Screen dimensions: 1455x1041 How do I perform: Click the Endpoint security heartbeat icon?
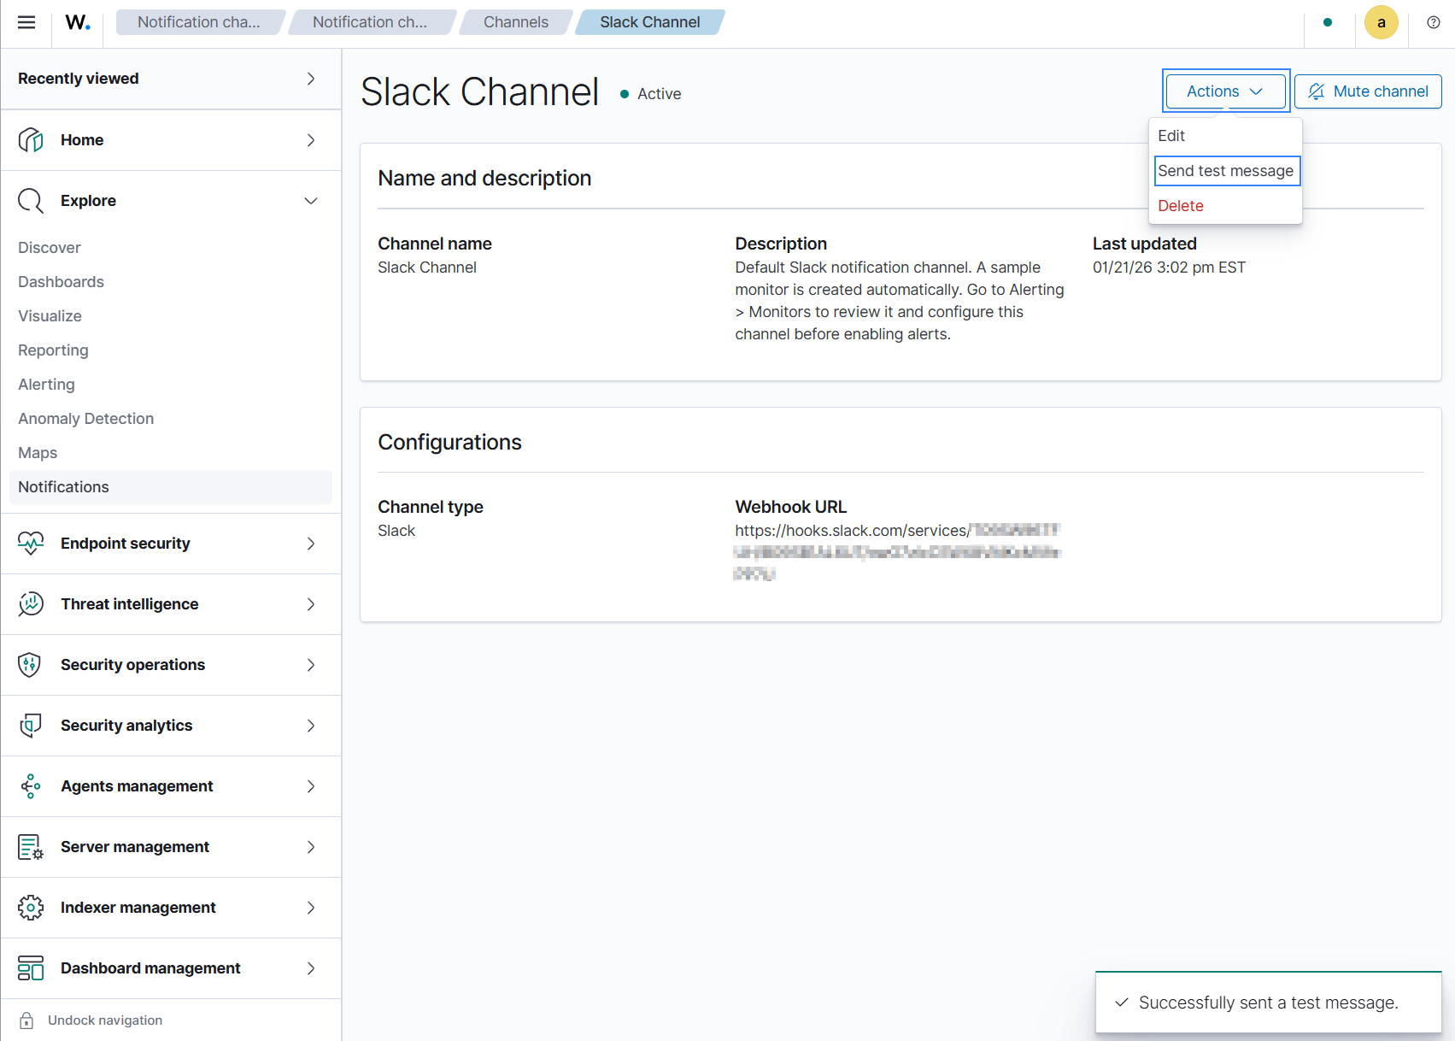31,544
